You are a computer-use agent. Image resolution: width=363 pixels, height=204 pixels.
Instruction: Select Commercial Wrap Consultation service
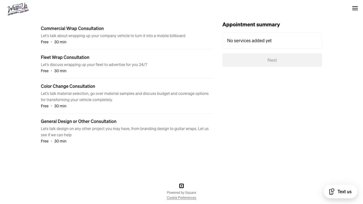point(72,28)
